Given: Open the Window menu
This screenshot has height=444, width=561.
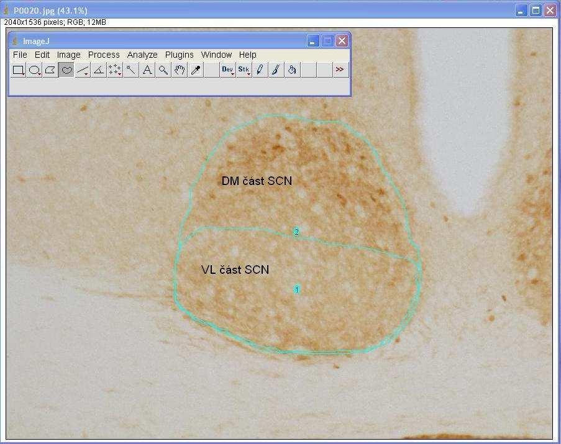Looking at the screenshot, I should click(x=216, y=55).
